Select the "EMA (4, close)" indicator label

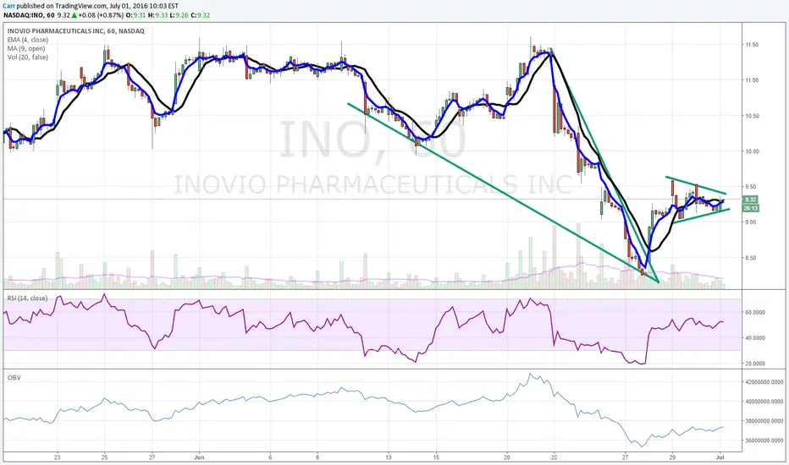(x=28, y=40)
